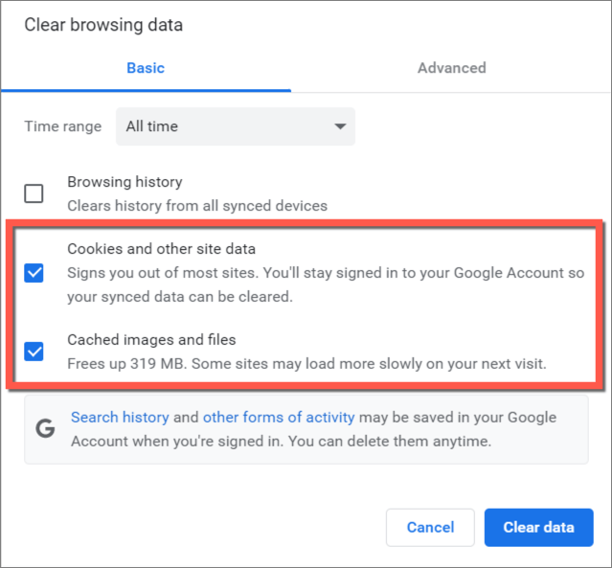The width and height of the screenshot is (612, 568).
Task: Click the Time range dropdown arrow
Action: point(340,126)
